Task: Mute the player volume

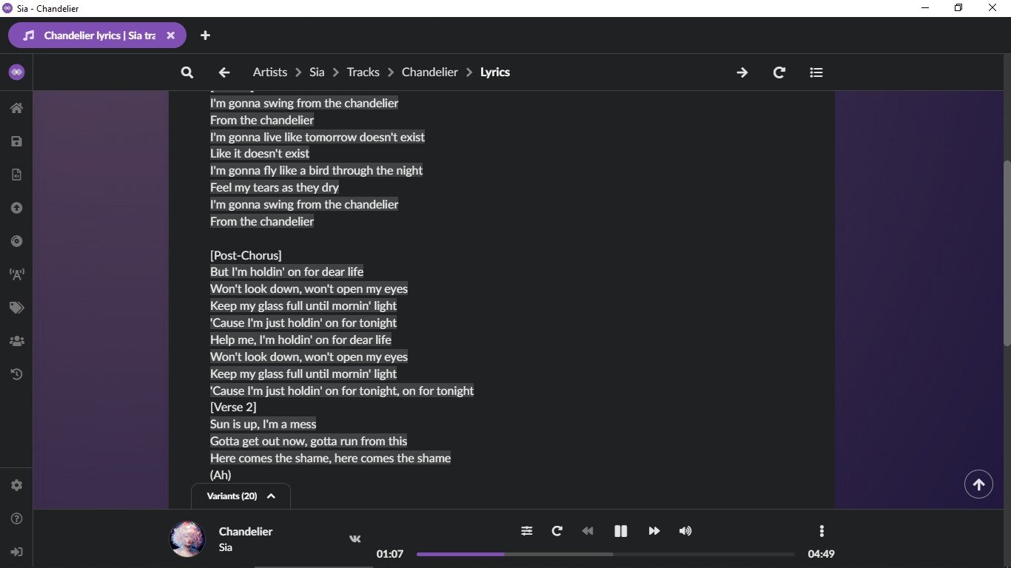Action: [685, 531]
